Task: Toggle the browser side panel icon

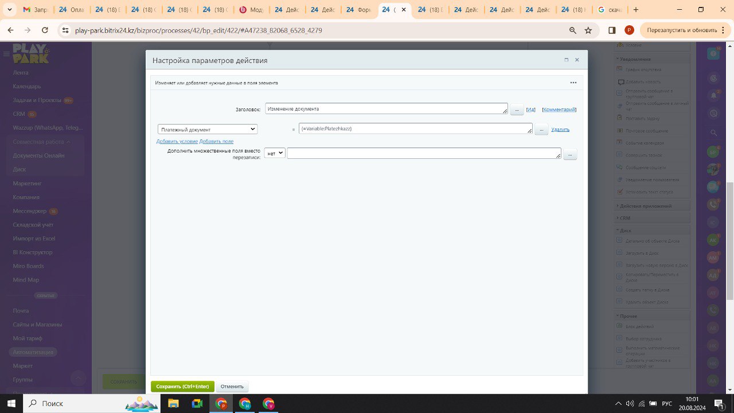Action: click(612, 30)
